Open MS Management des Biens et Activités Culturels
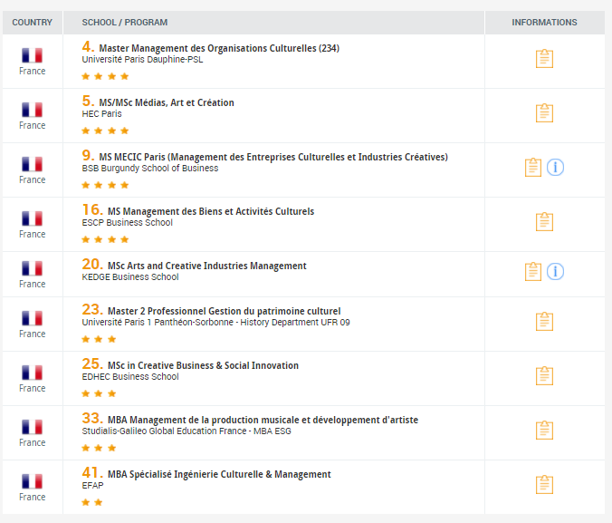This screenshot has height=523, width=612. tap(211, 211)
